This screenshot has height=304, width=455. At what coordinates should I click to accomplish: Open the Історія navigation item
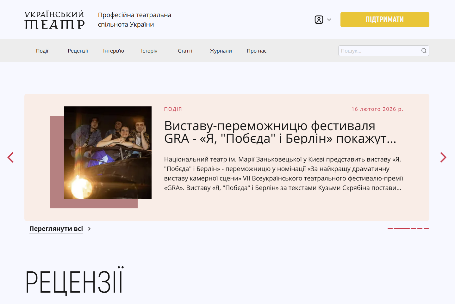tap(149, 51)
